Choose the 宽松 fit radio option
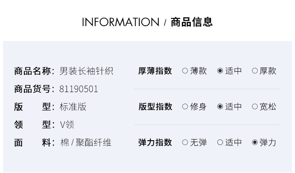 (x=255, y=107)
